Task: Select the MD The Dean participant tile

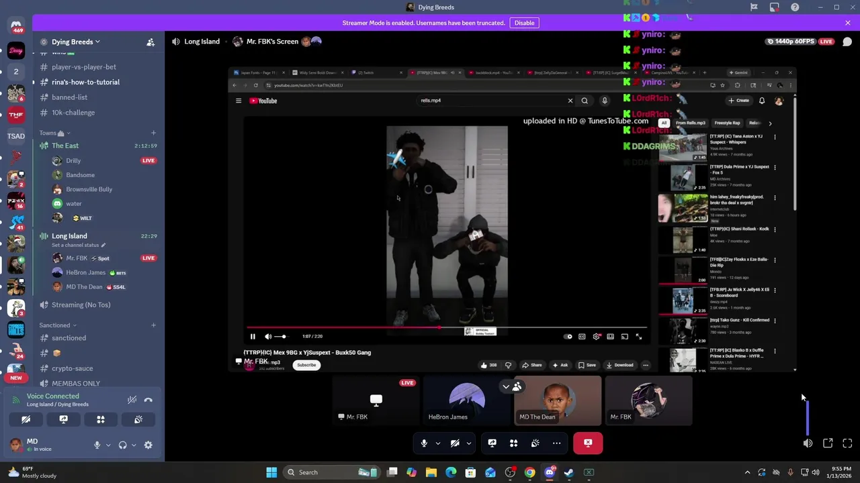Action: coord(558,400)
